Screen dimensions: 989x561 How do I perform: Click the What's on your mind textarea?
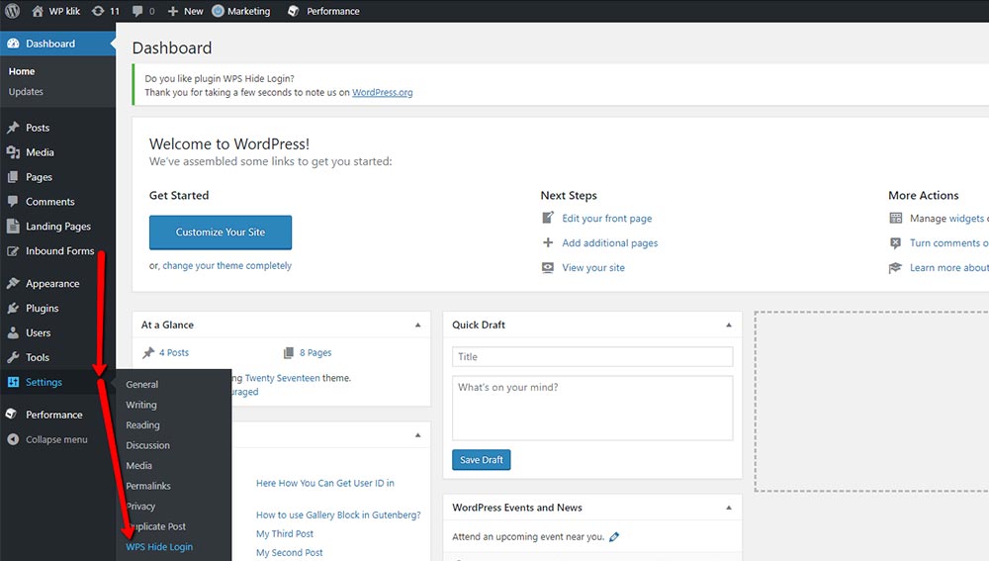pyautogui.click(x=592, y=409)
